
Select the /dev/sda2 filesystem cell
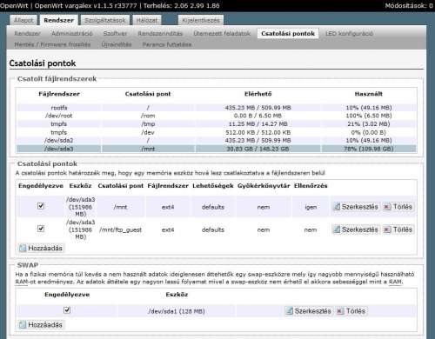point(59,140)
